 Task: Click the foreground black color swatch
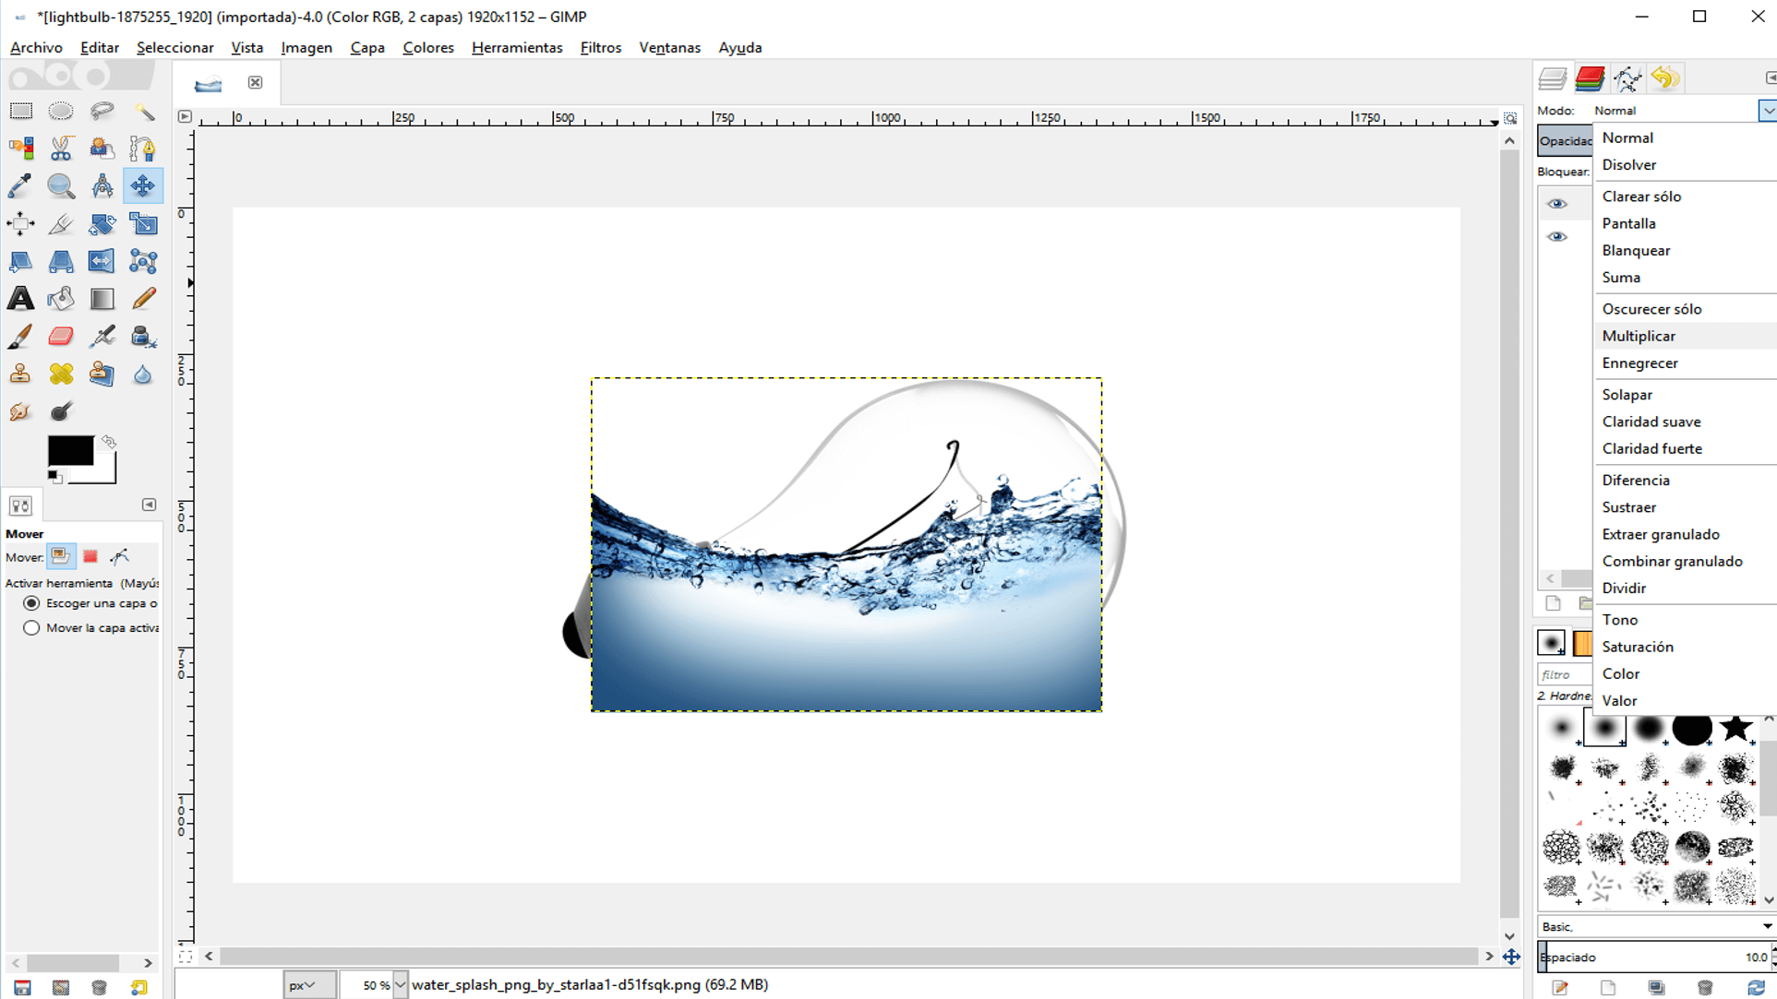(70, 450)
